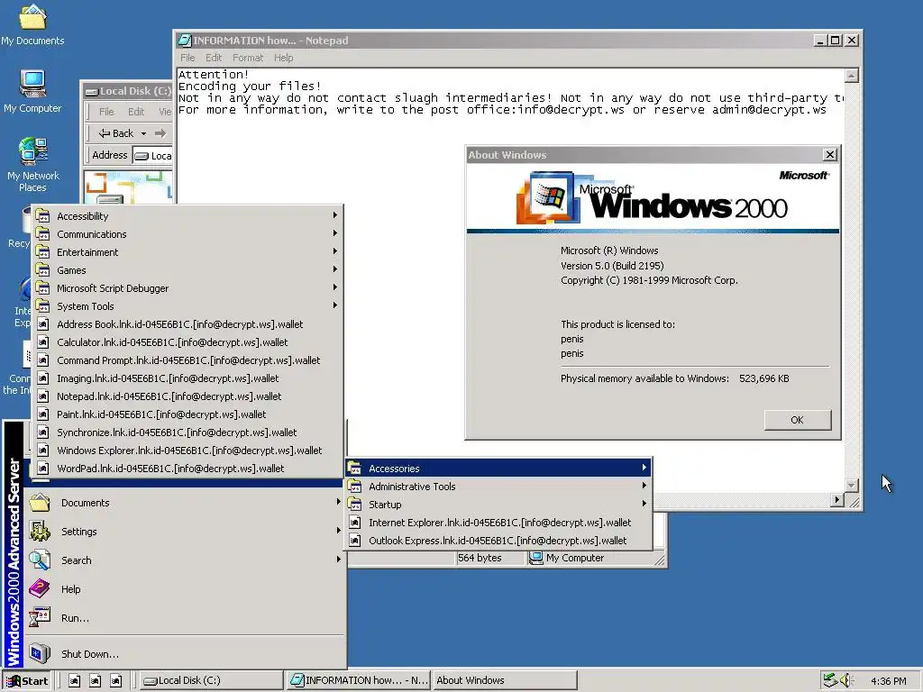Click the encrypted Outlook Express.lnk wallet entry
Screen dimensions: 923x692
tap(498, 541)
